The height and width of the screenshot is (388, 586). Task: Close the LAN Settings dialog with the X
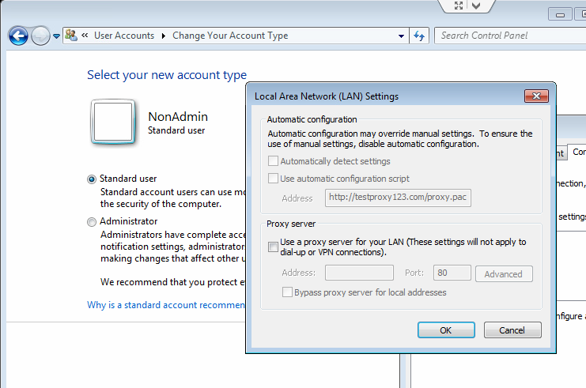(536, 96)
